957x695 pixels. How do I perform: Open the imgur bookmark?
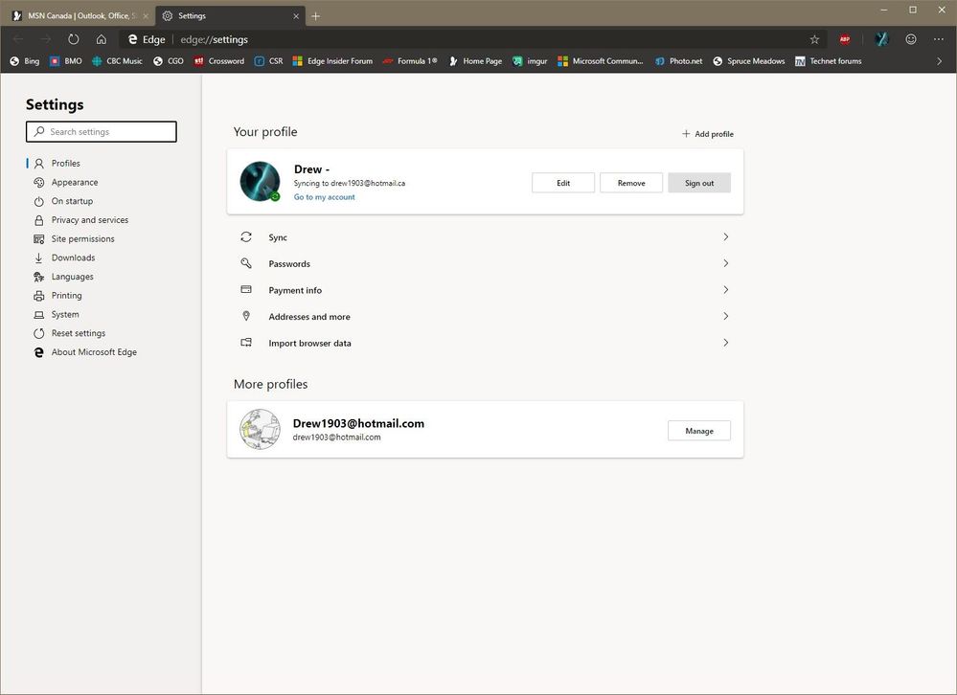tap(530, 61)
